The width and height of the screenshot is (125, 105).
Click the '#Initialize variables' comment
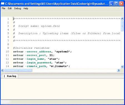coord(31,48)
